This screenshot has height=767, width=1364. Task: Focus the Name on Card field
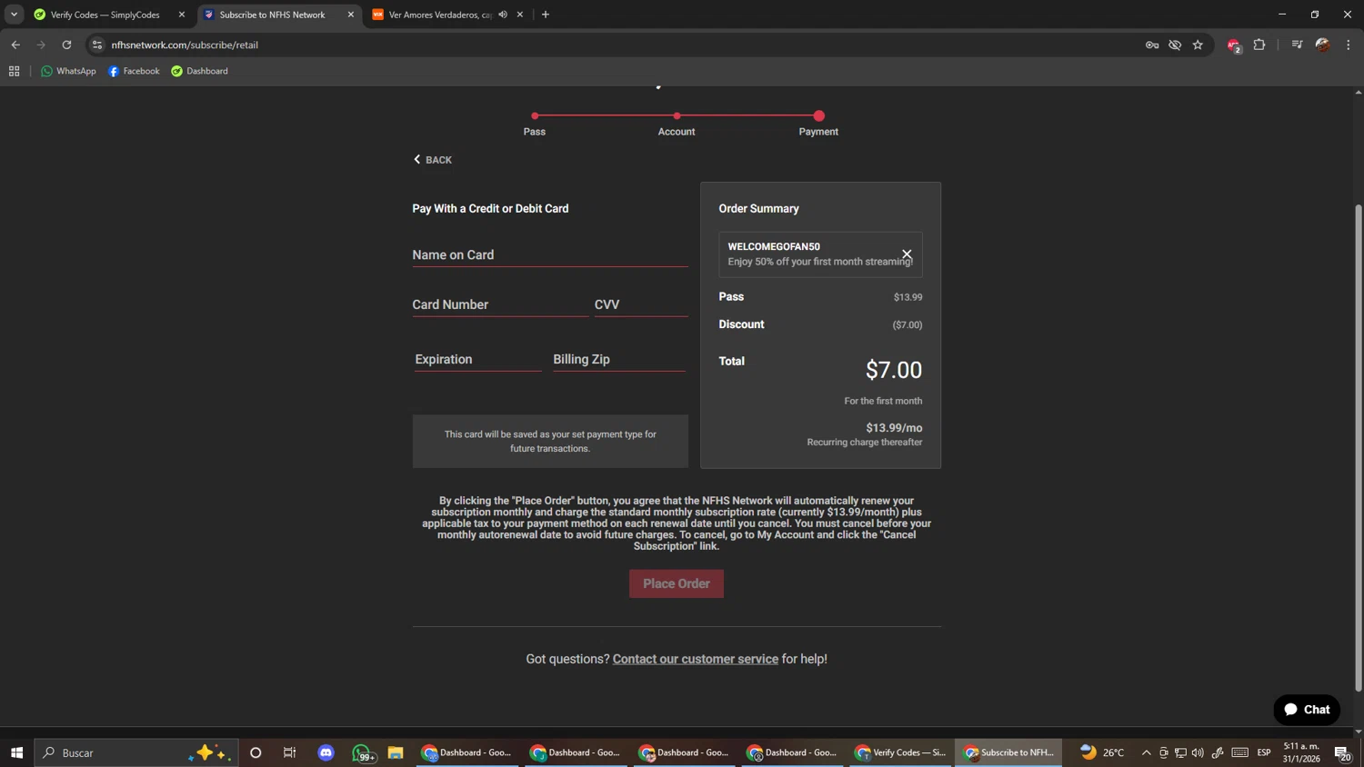550,255
